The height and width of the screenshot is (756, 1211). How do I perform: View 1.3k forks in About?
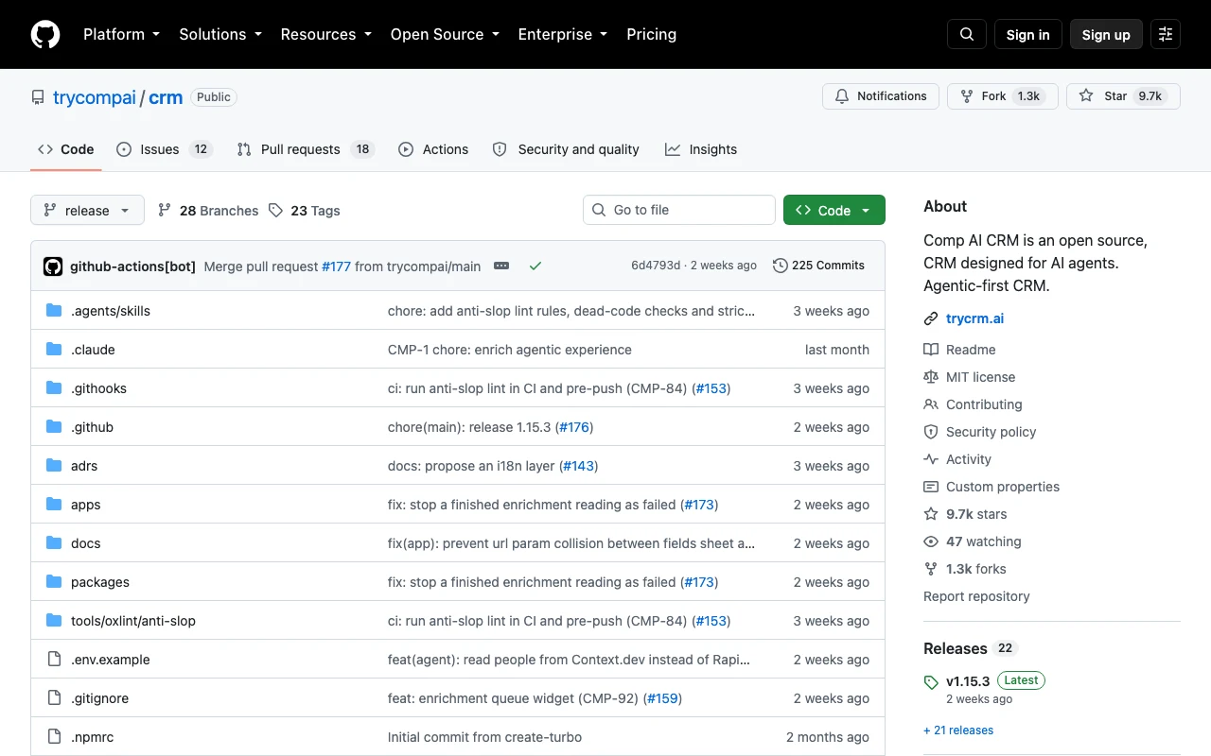965,569
